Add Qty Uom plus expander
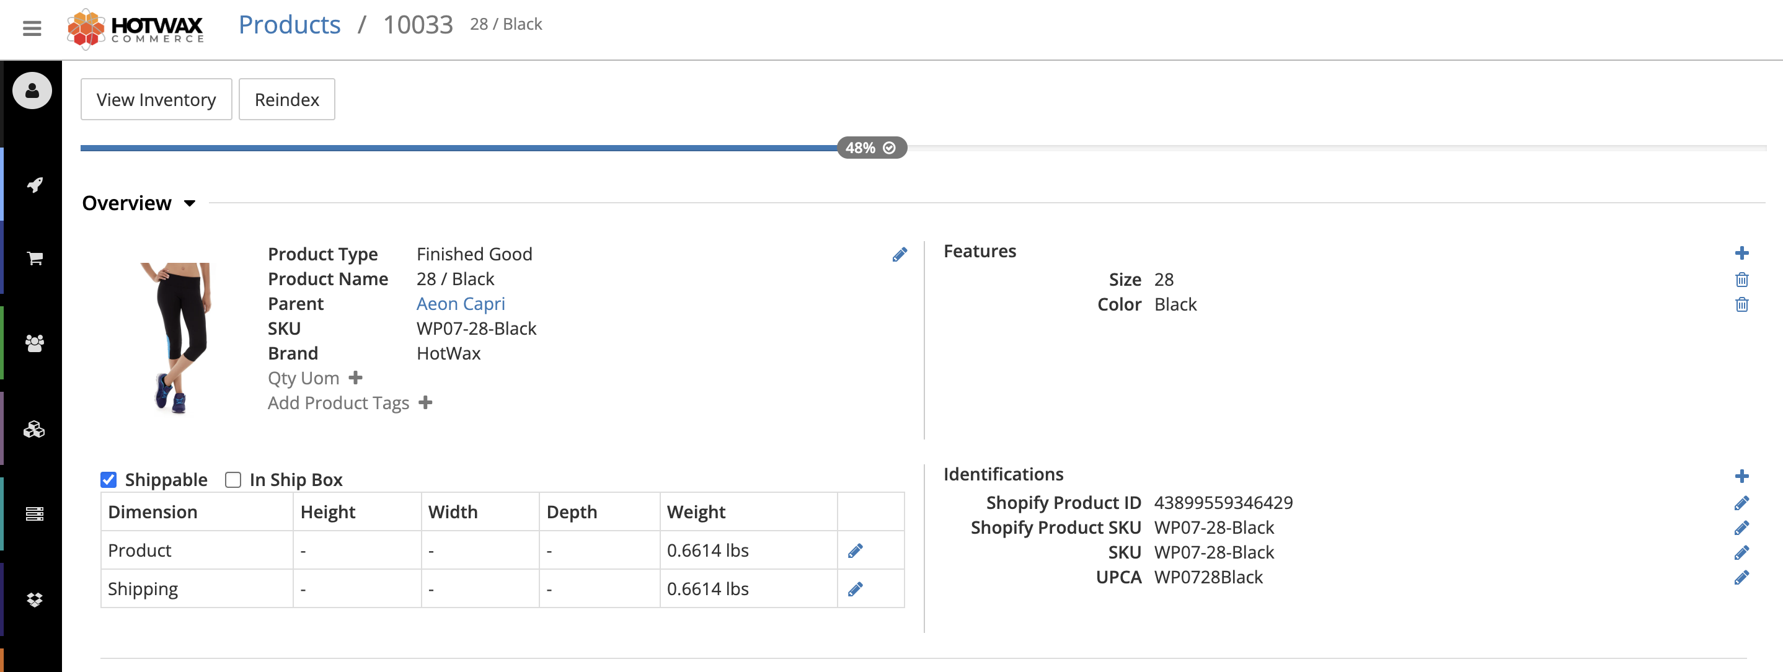 (x=355, y=378)
